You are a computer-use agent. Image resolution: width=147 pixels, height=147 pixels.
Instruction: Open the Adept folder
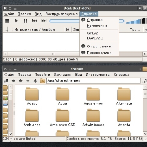coord(32,96)
